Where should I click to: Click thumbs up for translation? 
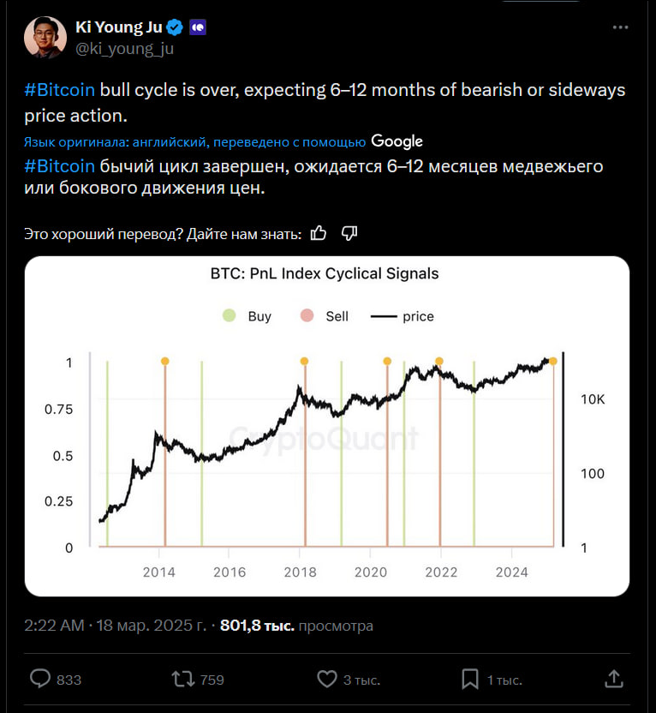pos(319,233)
